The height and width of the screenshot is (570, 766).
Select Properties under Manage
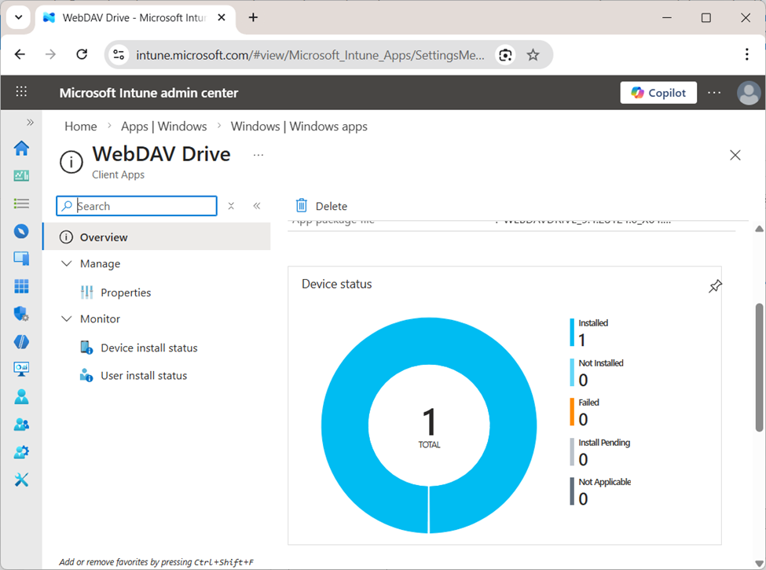coord(126,292)
